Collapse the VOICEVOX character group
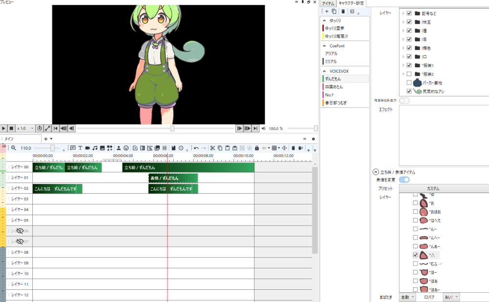489x302 pixels. click(325, 71)
